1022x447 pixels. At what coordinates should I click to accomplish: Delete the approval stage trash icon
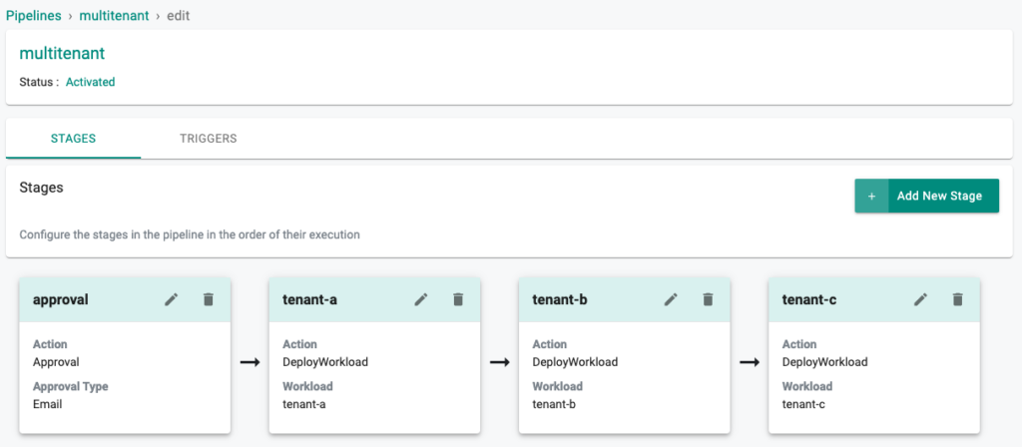(x=209, y=299)
